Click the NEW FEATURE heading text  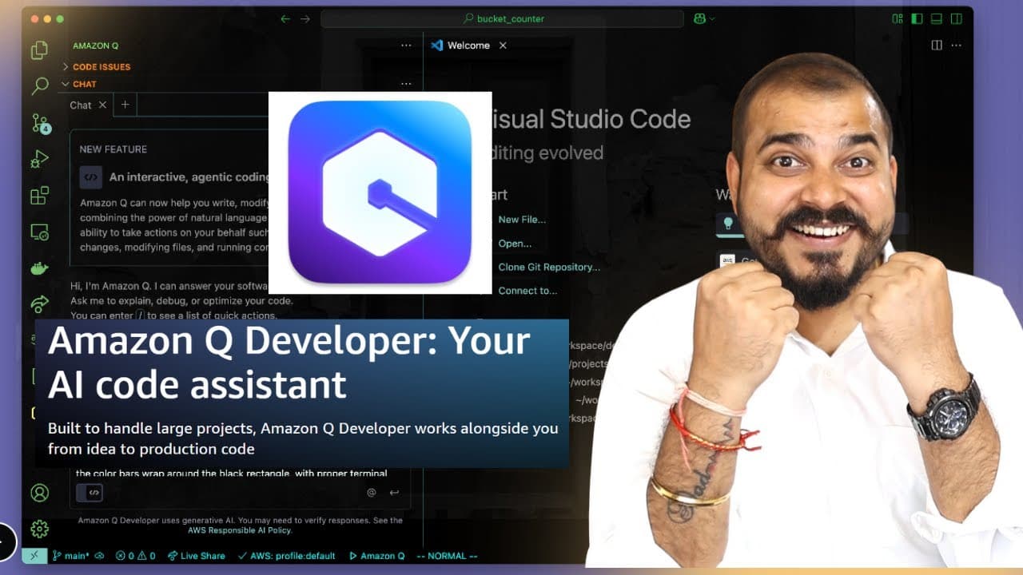pos(113,149)
